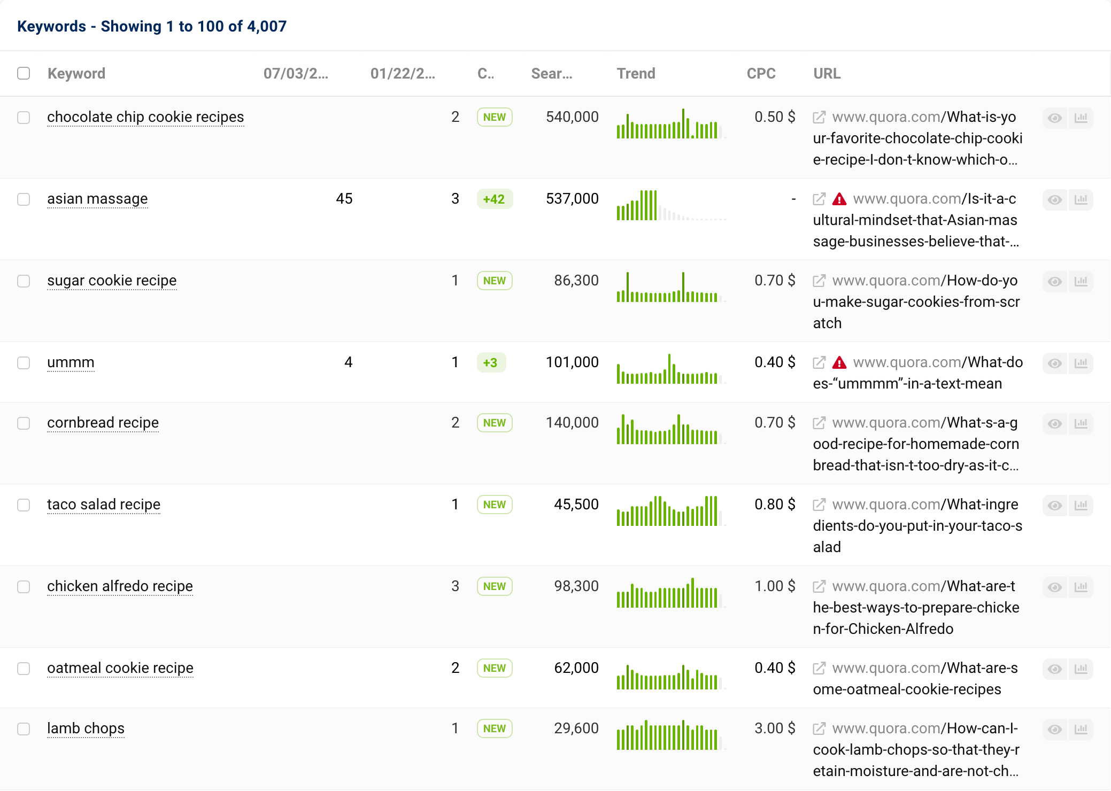
Task: Tick checkbox for cornbread recipe
Action: pyautogui.click(x=24, y=423)
